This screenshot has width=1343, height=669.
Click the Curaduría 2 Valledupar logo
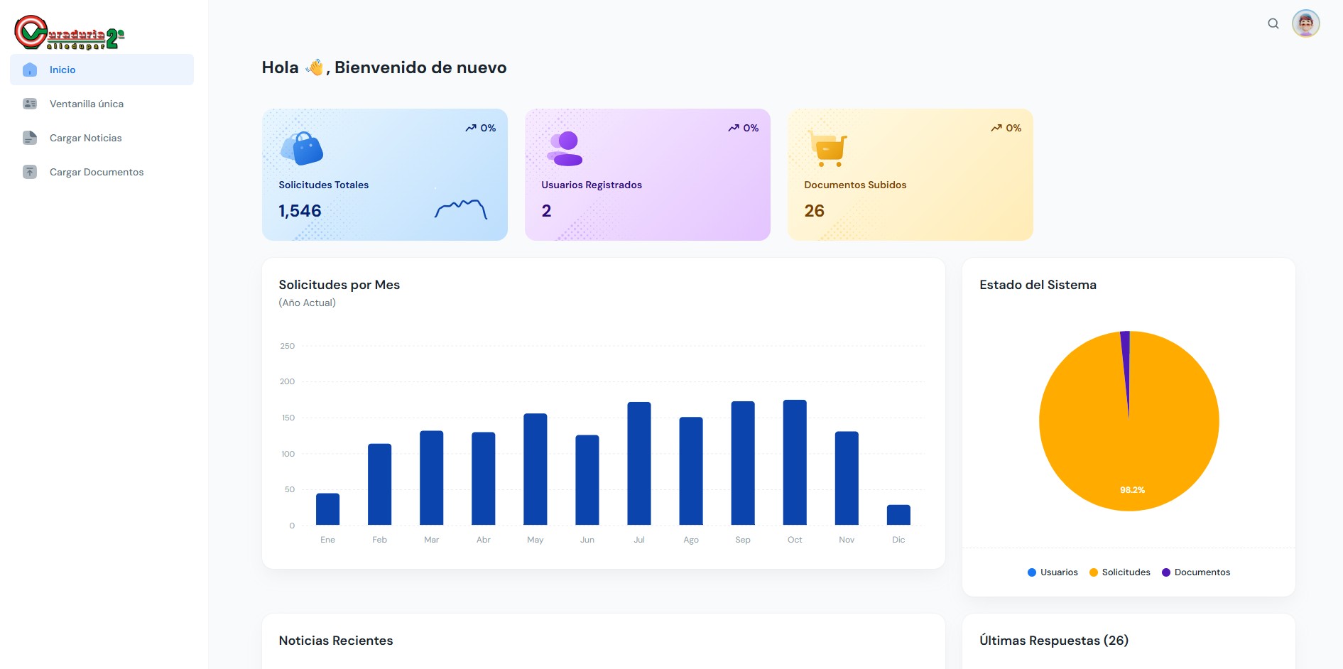click(x=69, y=33)
